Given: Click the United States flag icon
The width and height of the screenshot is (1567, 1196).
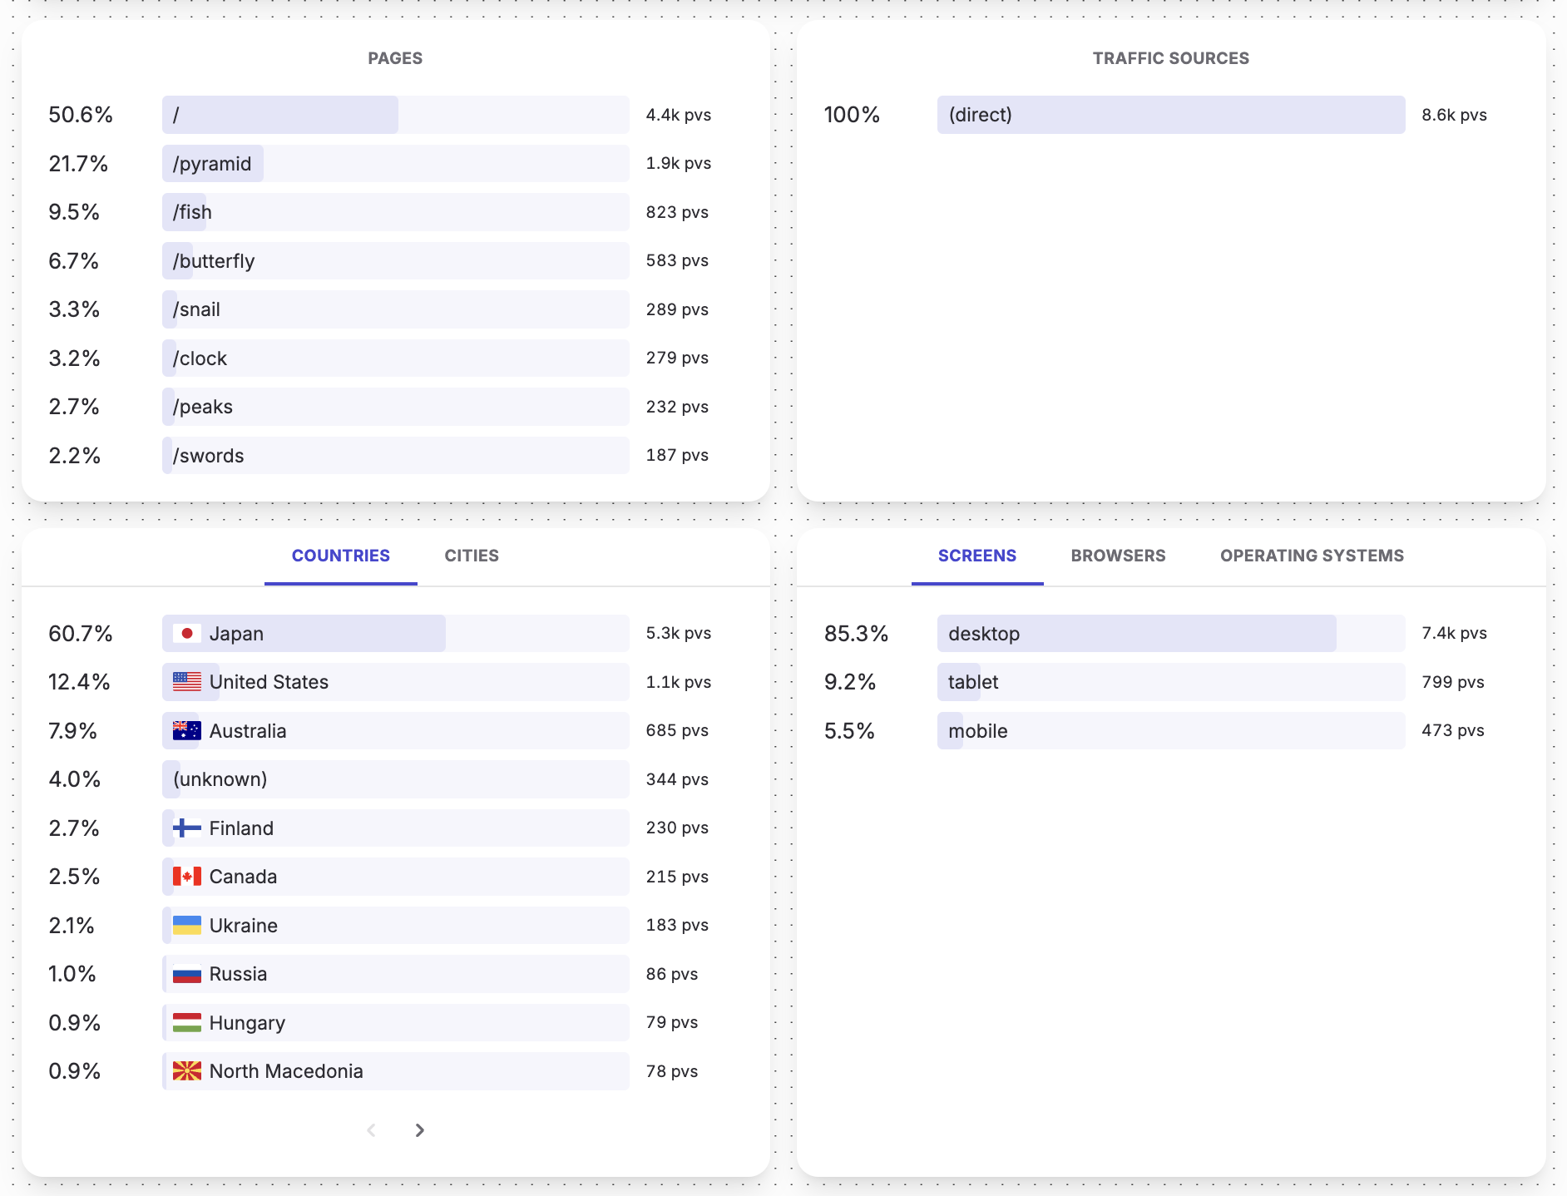Looking at the screenshot, I should coord(186,682).
